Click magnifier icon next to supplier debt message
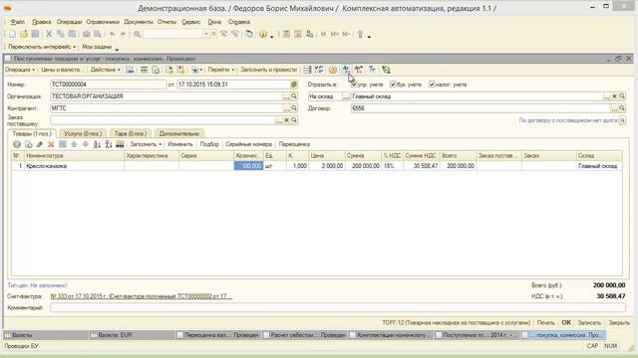This screenshot has width=638, height=358. [x=622, y=120]
